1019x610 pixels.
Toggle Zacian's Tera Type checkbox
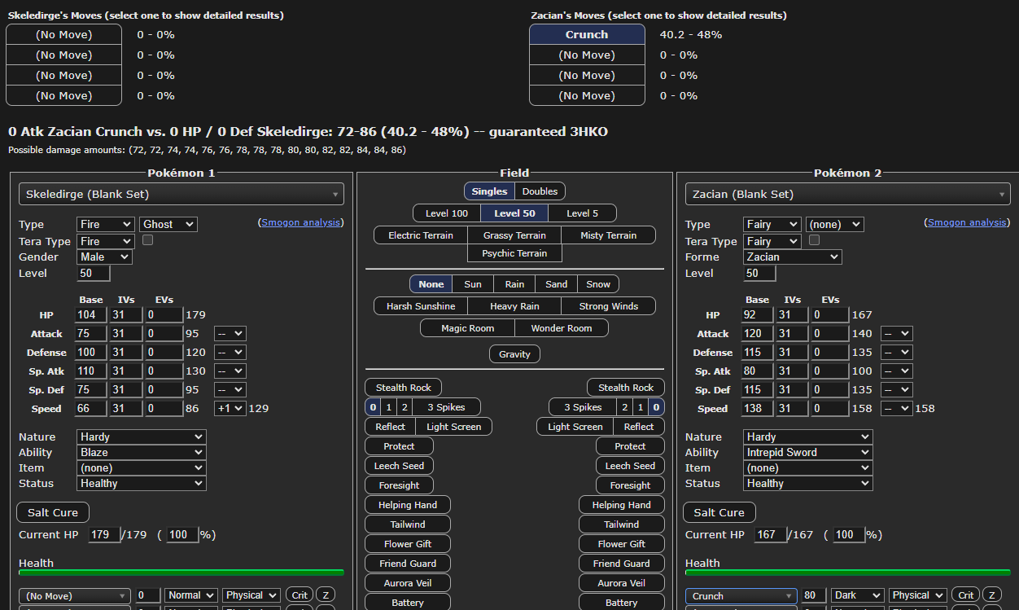point(814,241)
